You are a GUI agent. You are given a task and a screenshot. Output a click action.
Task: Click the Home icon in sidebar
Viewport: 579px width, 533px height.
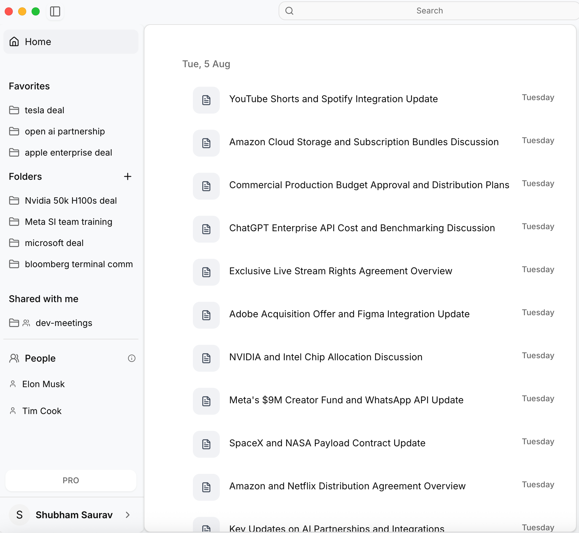[x=14, y=42]
